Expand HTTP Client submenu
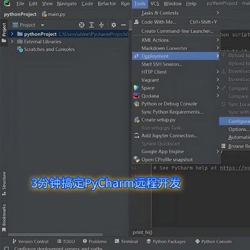 [217, 72]
